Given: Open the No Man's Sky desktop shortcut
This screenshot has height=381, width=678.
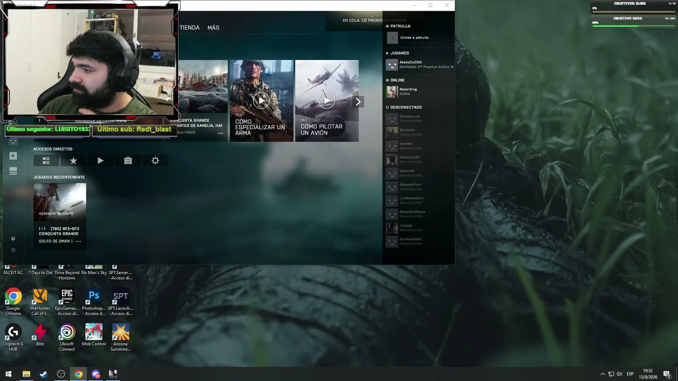Looking at the screenshot, I should pos(94,271).
